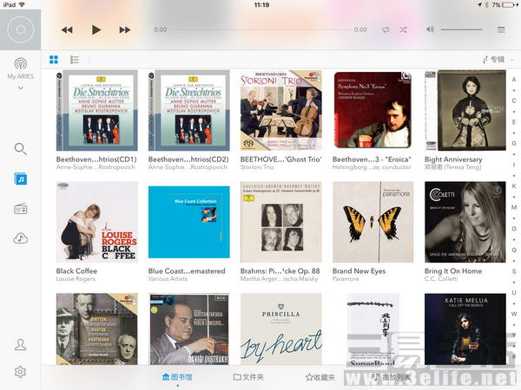Click artist name 'Paramore'
Image resolution: width=521 pixels, height=390 pixels.
pyautogui.click(x=346, y=279)
